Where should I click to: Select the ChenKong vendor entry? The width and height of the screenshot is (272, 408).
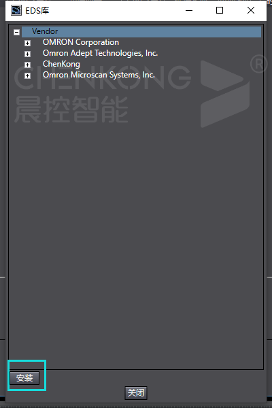pos(61,64)
